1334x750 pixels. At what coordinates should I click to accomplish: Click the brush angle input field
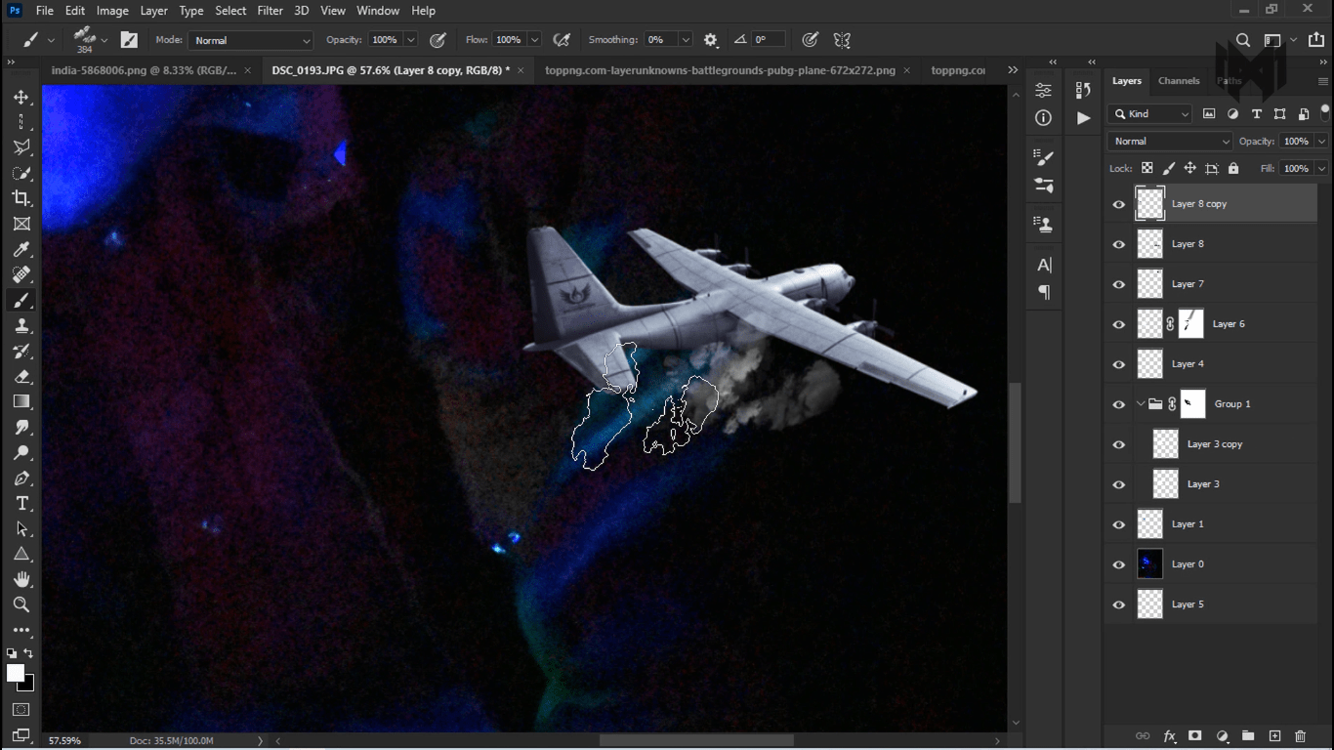[767, 40]
